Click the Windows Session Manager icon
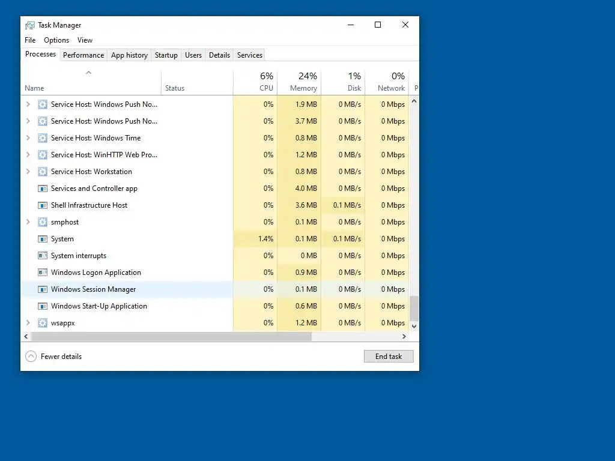Viewport: 615px width, 461px height. pyautogui.click(x=43, y=289)
